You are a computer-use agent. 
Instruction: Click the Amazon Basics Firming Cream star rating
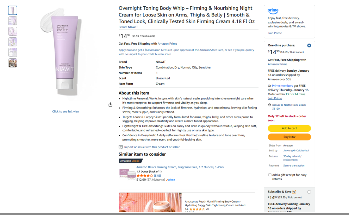(145, 175)
